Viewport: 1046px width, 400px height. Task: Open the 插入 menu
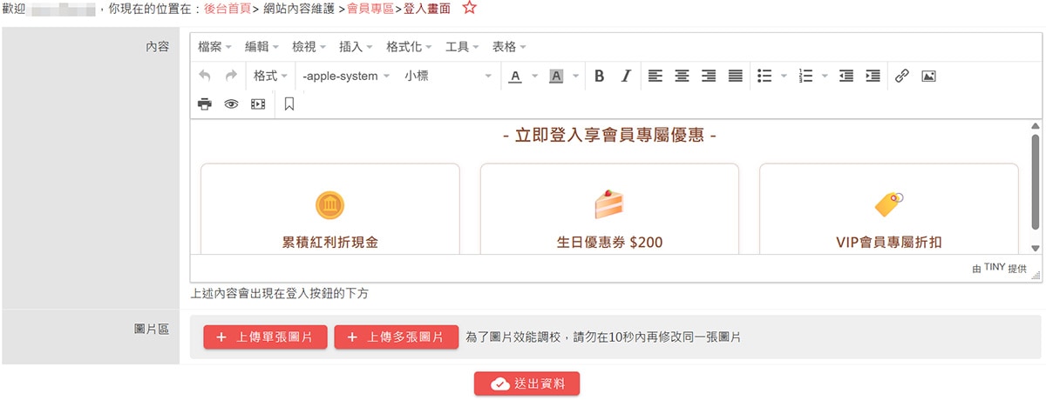coord(356,47)
